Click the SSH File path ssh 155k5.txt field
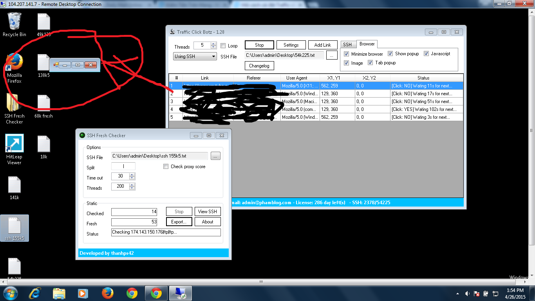The width and height of the screenshot is (535, 301). point(160,156)
